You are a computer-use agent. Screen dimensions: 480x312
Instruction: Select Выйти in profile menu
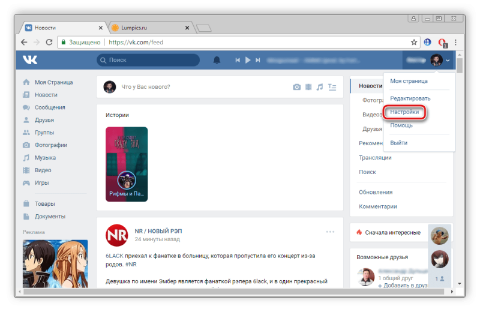(398, 143)
